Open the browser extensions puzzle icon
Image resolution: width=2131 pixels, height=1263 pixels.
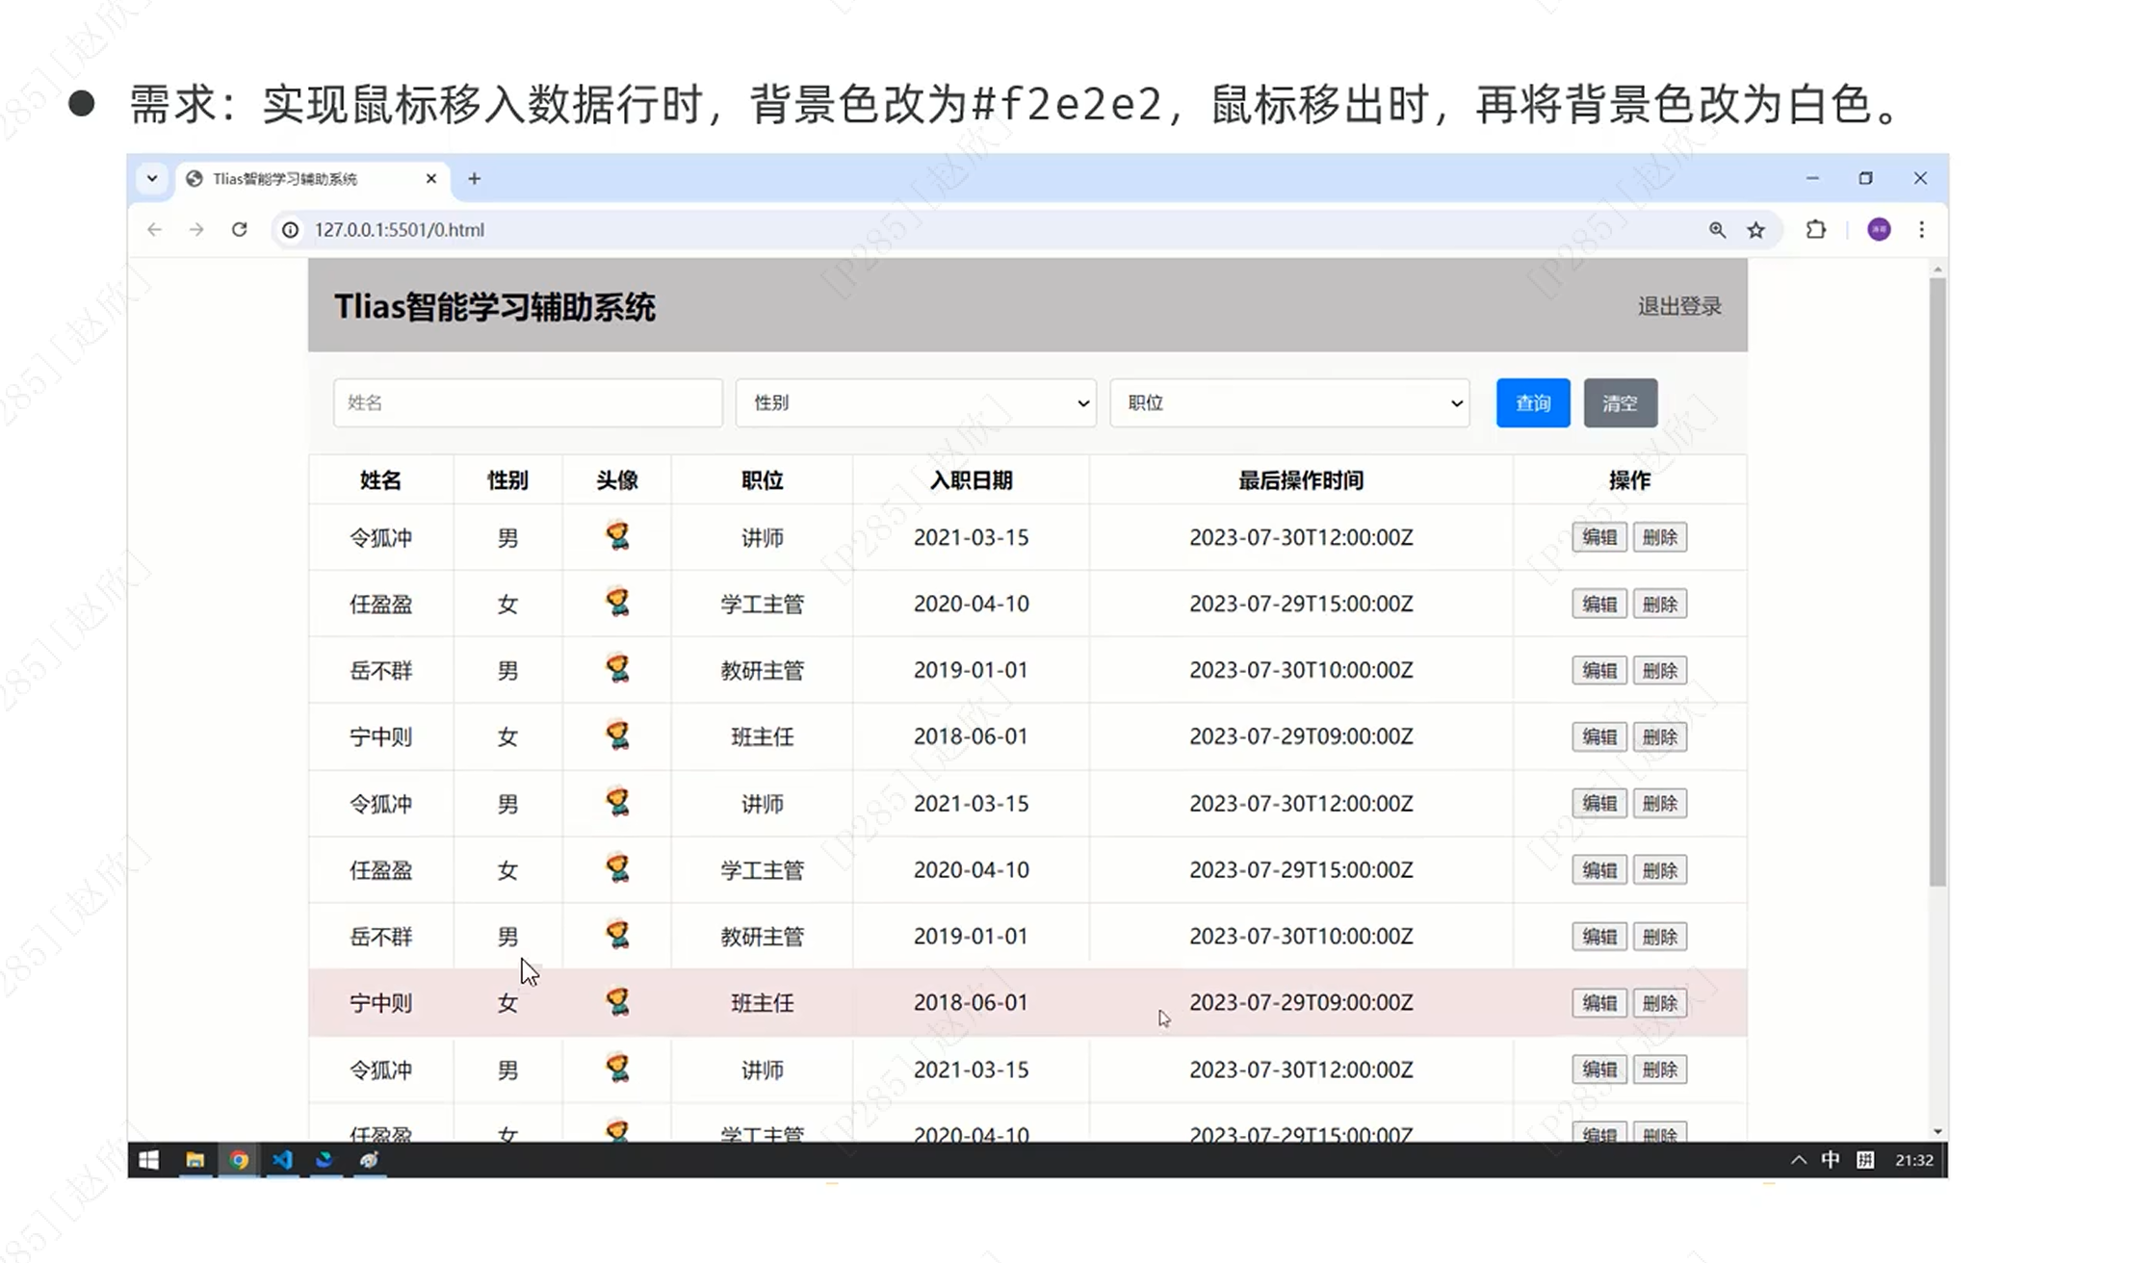pos(1816,229)
